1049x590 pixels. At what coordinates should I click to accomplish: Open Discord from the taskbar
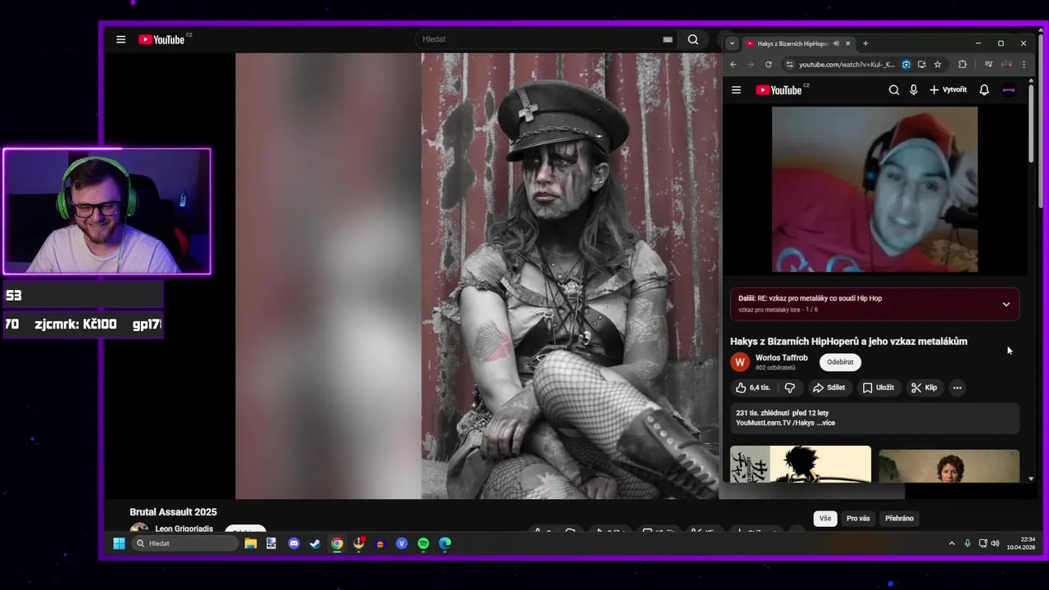click(293, 543)
